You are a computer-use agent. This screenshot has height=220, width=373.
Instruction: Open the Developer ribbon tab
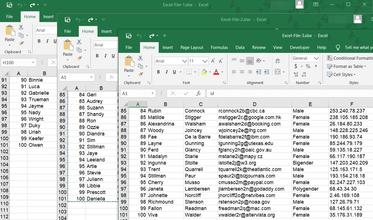click(x=300, y=47)
